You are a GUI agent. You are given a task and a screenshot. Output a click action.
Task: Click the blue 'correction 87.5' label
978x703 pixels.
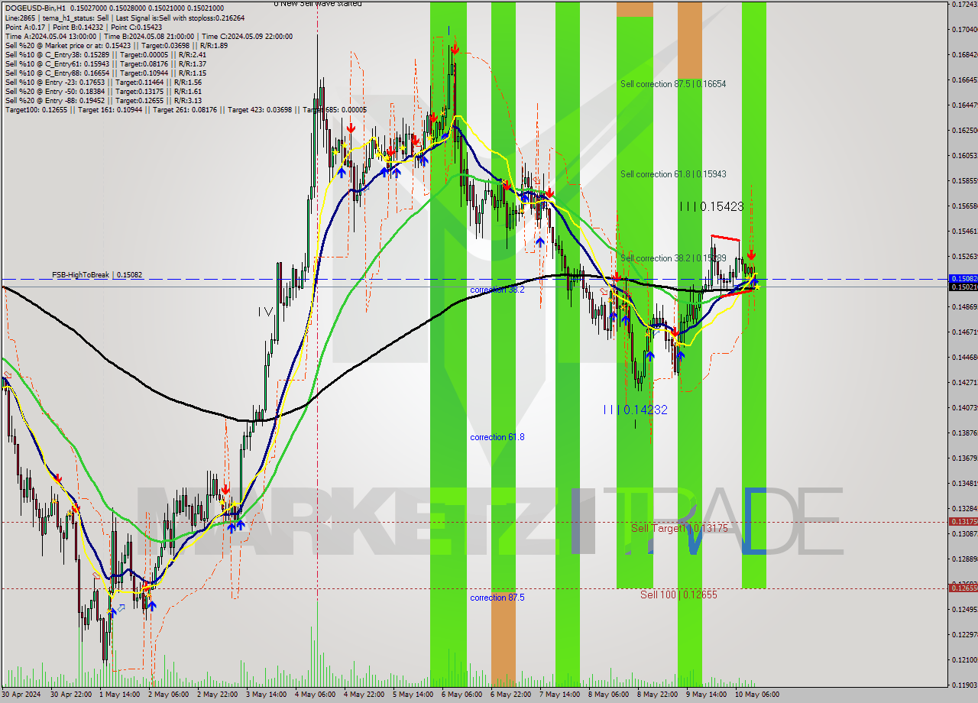(497, 598)
